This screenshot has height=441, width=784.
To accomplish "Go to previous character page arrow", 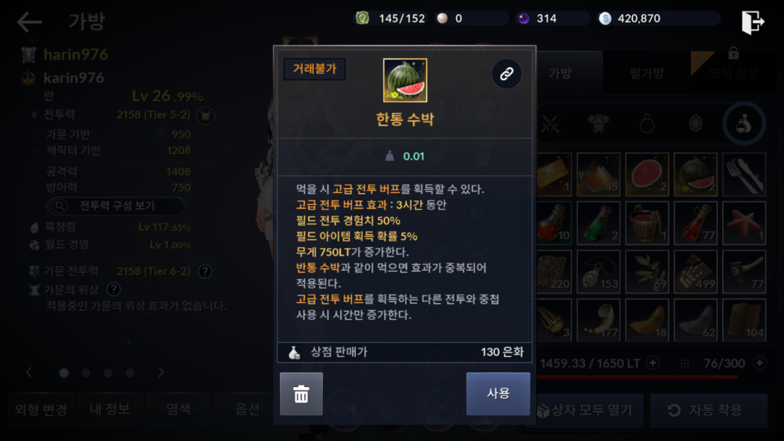I will pyautogui.click(x=29, y=372).
